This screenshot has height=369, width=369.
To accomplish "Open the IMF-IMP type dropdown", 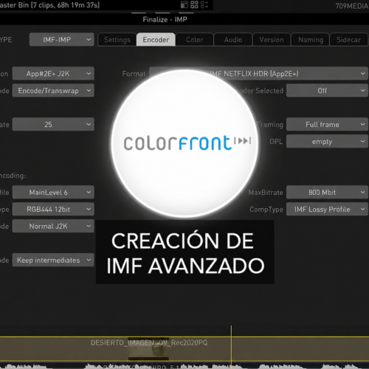I will click(x=62, y=40).
